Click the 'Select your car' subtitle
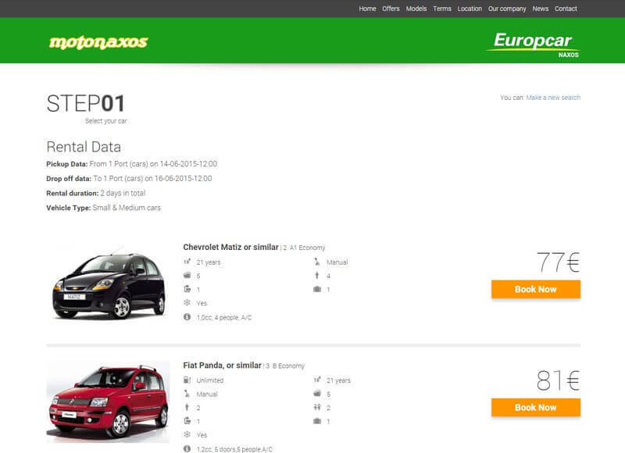Image resolution: width=625 pixels, height=453 pixels. coord(106,121)
